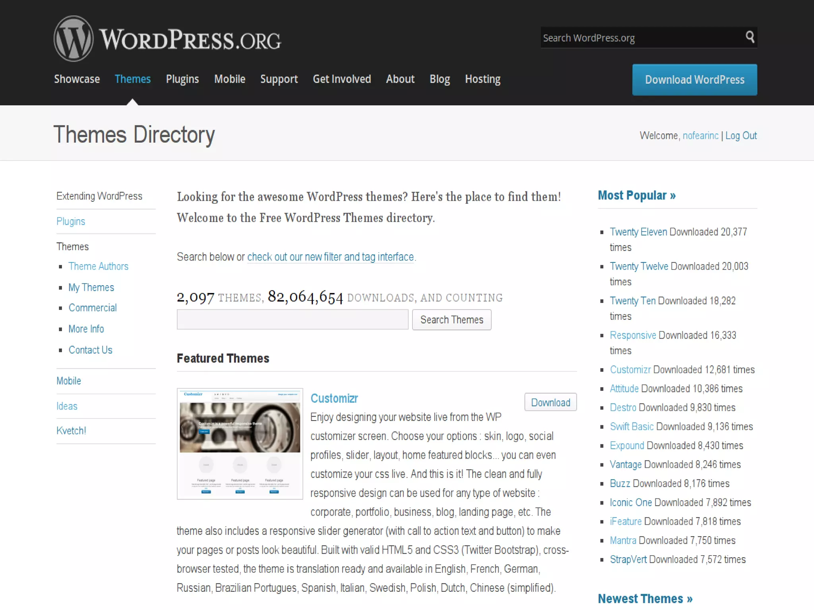Viewport: 814px width, 610px height.
Task: Open the Kvetch! sidebar link
Action: (x=71, y=431)
